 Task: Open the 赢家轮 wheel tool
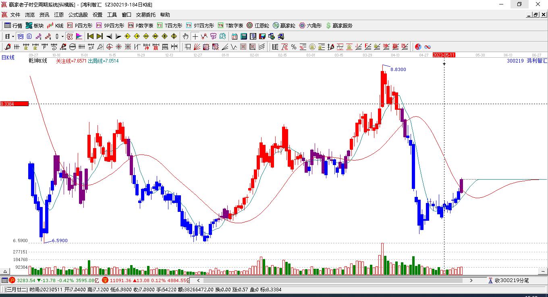coord(284,25)
